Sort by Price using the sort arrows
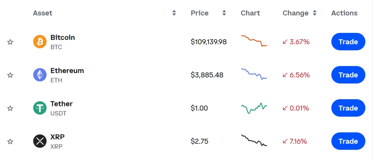The height and width of the screenshot is (160, 375). point(224,13)
